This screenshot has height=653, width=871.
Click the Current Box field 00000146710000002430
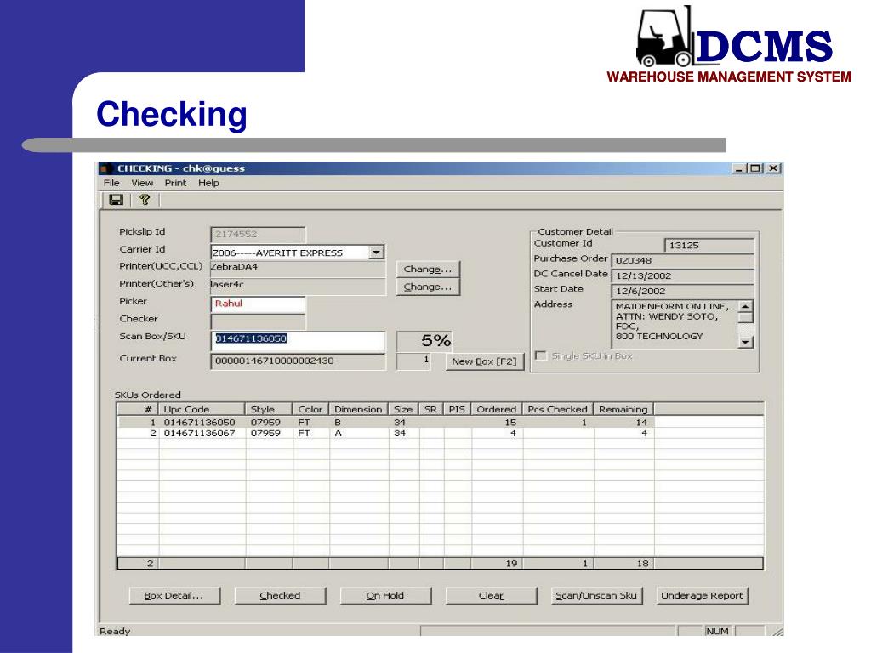point(298,361)
